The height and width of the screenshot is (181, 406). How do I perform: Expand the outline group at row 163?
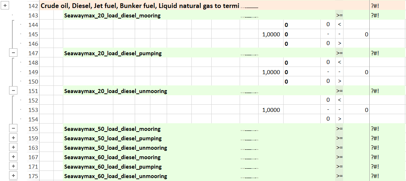click(x=13, y=148)
